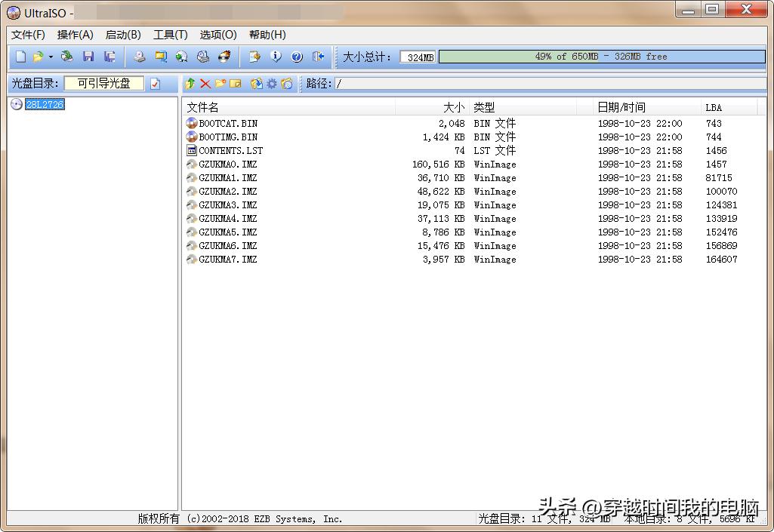Click the burn CD/DVD toolbar icon

pos(225,57)
